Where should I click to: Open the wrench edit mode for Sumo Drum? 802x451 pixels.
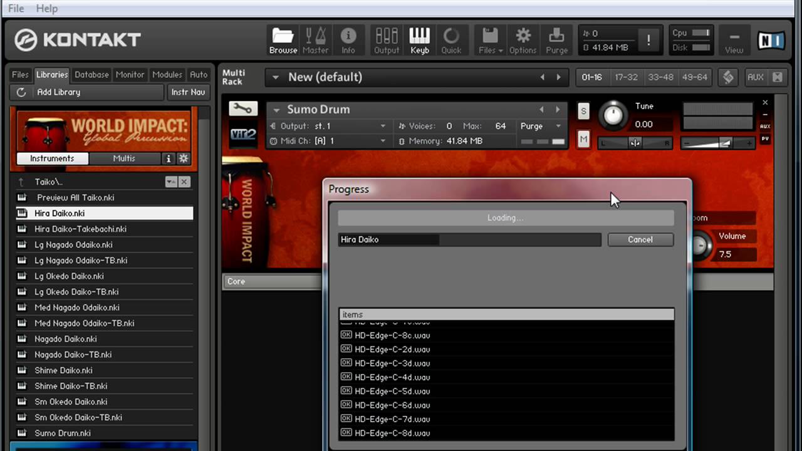[242, 109]
